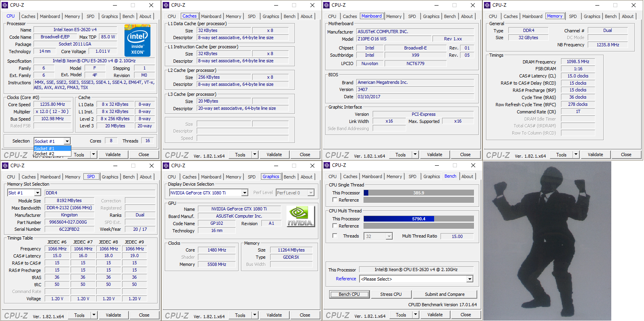Screen dimensions: 644x321
Task: Click Validate in the Mainboard tab window
Action: coord(435,155)
